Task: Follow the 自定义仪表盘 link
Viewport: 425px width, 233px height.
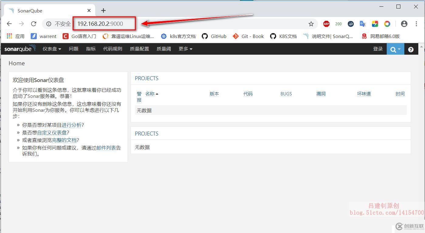Action: point(52,132)
